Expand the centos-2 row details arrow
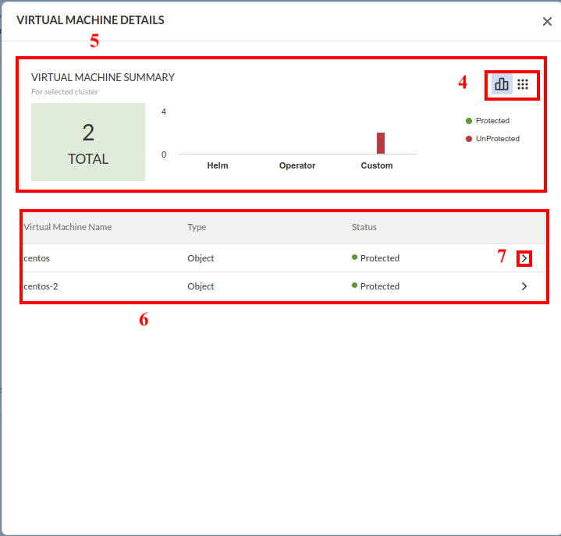This screenshot has height=536, width=561. coord(524,286)
